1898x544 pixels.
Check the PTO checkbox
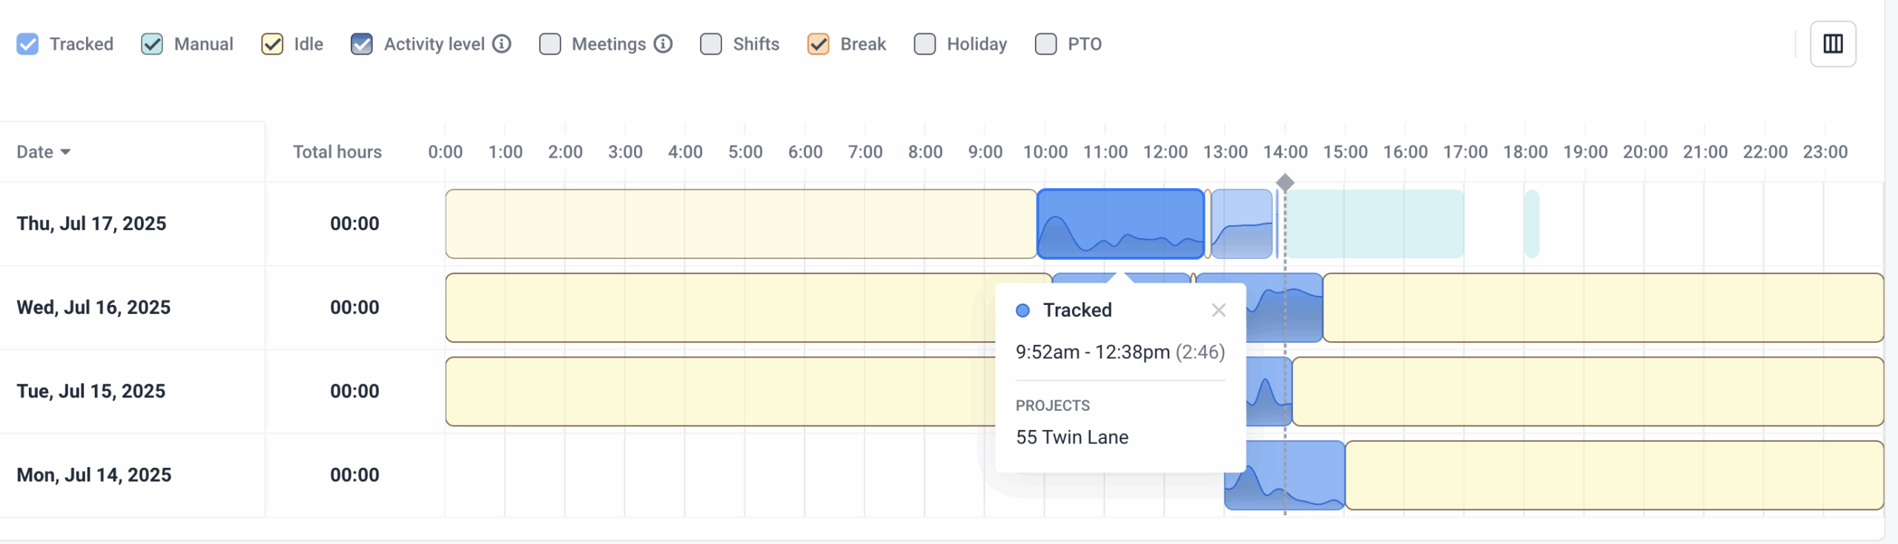(1045, 44)
